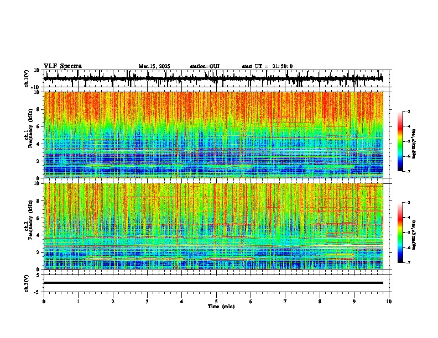438x338 pixels.
Task: Click the -3 label on ch.1 color bar
Action: pyautogui.click(x=408, y=112)
